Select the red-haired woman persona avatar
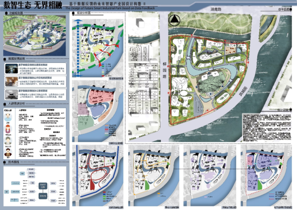This screenshot has width=297, height=210. (x=8, y=129)
